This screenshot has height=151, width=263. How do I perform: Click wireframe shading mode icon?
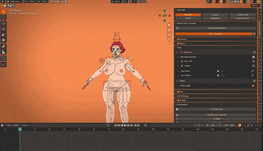232,2
